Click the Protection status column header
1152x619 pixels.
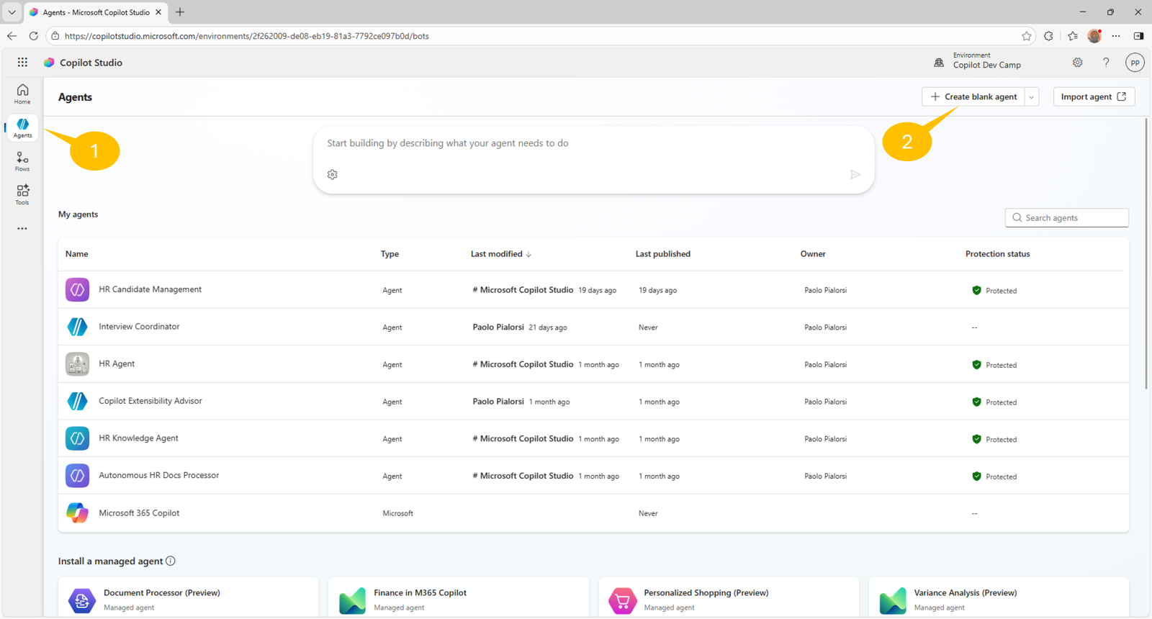pyautogui.click(x=997, y=254)
